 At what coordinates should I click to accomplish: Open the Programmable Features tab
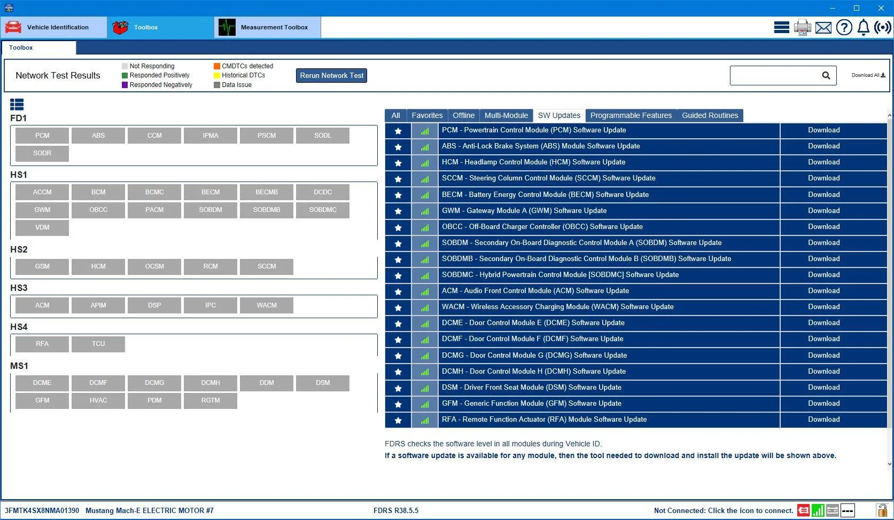(631, 115)
